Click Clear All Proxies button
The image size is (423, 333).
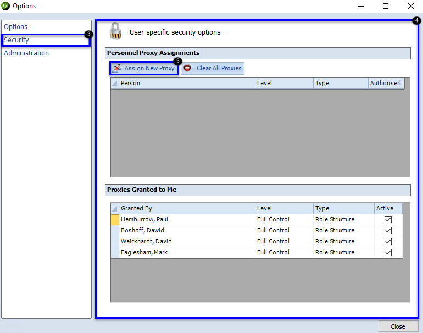point(213,68)
